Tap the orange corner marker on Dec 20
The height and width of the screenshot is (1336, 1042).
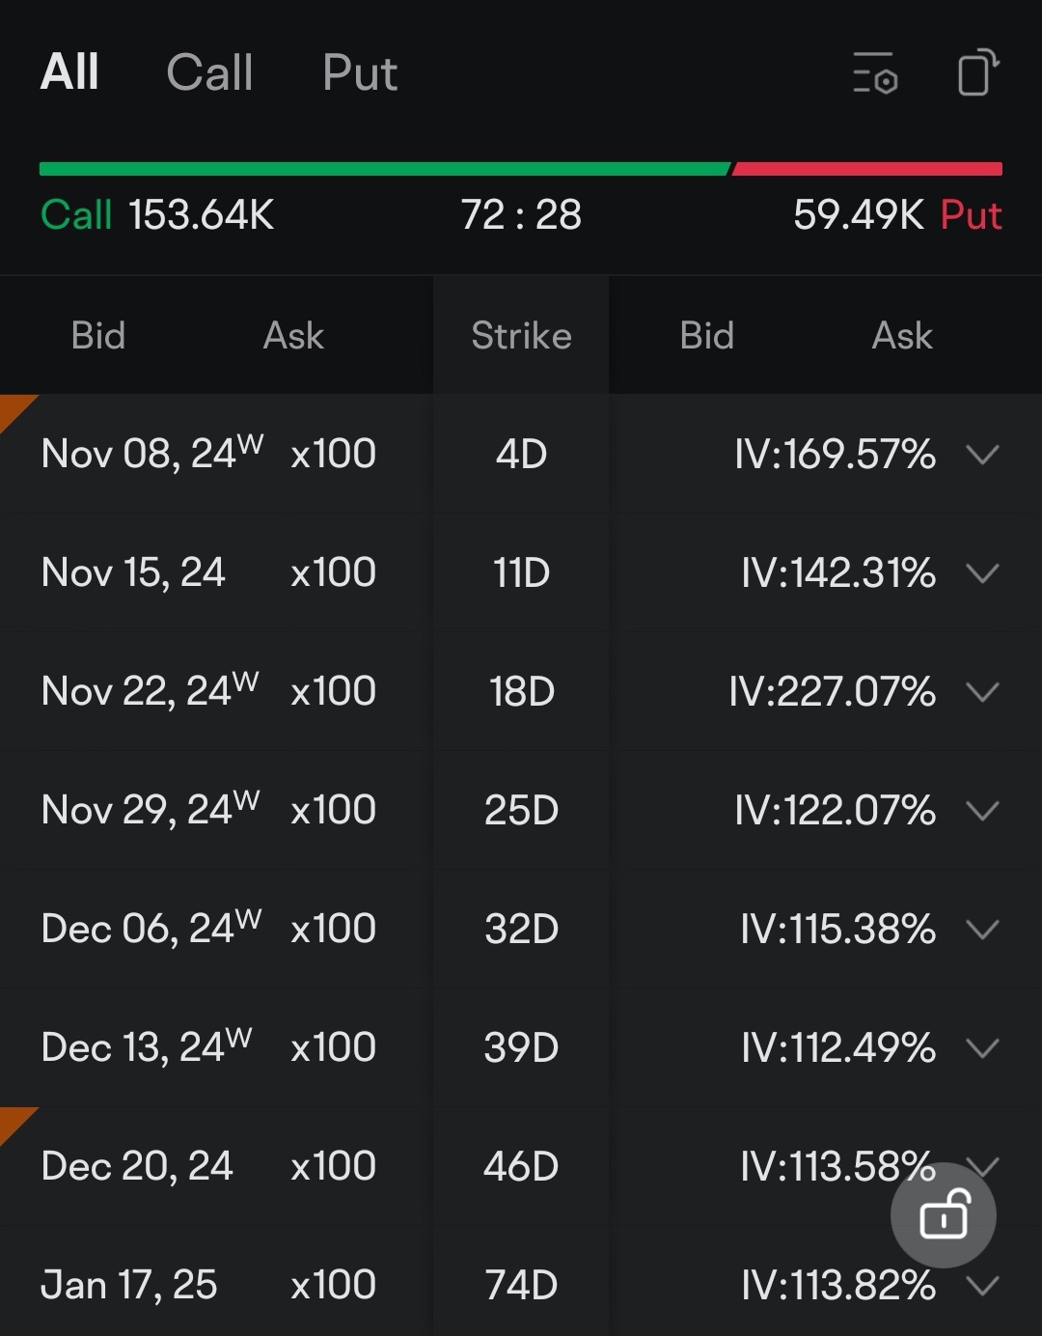point(15,1123)
